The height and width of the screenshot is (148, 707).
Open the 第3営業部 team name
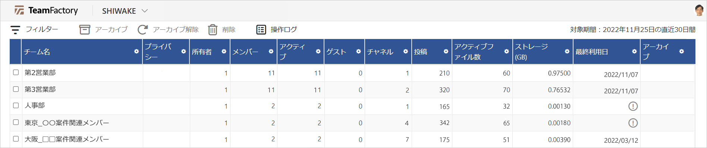pyautogui.click(x=40, y=89)
